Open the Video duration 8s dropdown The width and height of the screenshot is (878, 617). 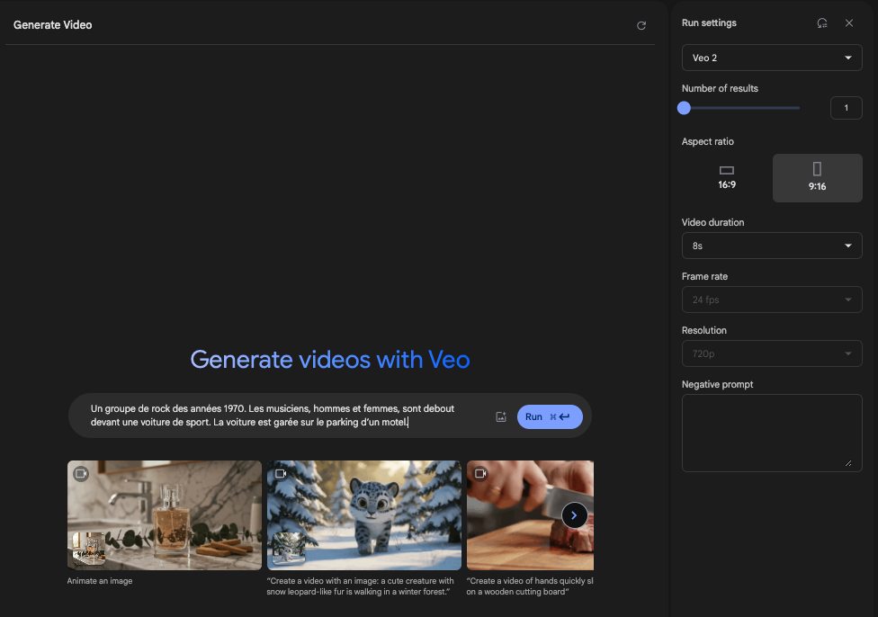click(772, 245)
